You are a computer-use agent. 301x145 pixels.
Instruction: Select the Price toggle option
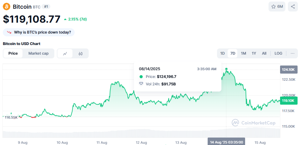pyautogui.click(x=13, y=53)
